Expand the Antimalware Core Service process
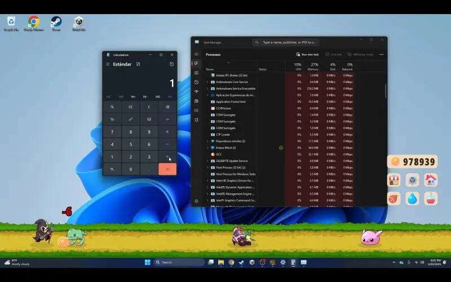The width and height of the screenshot is (451, 282). pos(207,82)
